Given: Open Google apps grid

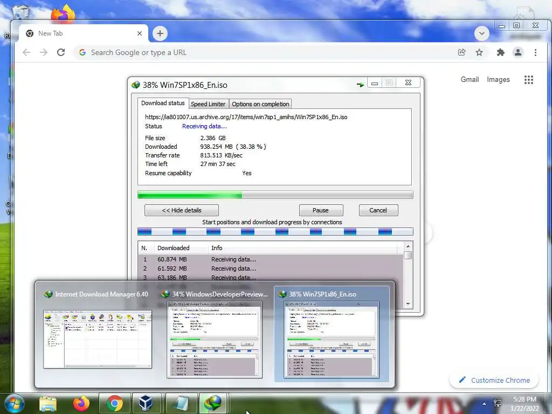Looking at the screenshot, I should click(x=528, y=80).
